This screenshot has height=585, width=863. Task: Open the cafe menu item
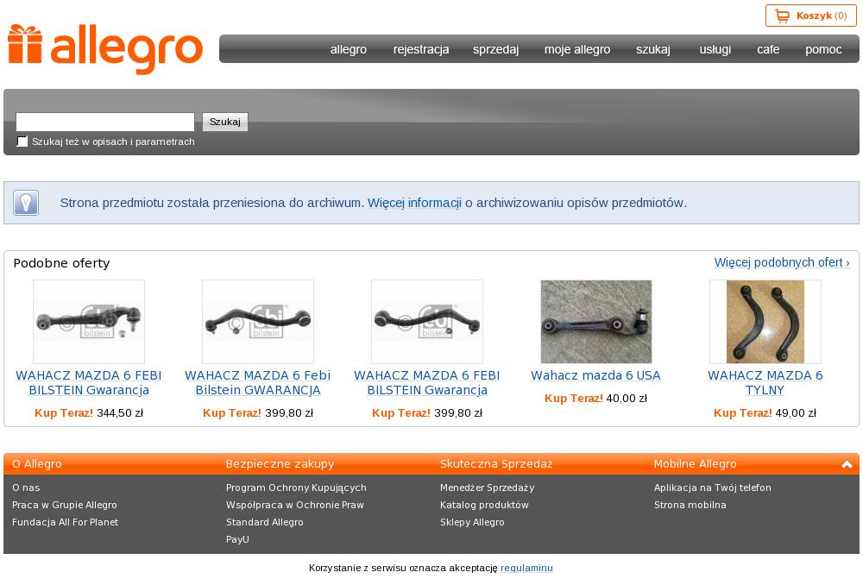(x=768, y=49)
